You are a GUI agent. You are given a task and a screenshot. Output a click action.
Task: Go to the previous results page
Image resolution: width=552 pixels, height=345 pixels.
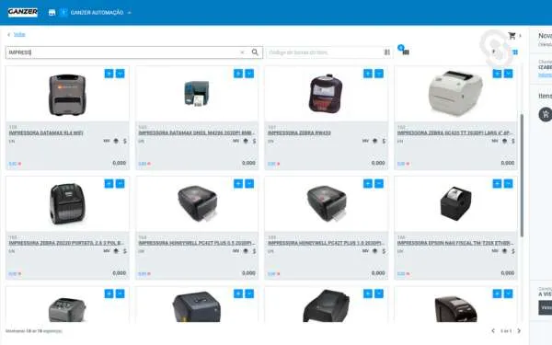click(x=493, y=331)
